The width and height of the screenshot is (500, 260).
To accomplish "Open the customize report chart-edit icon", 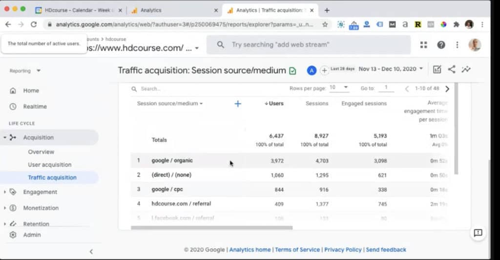I will point(437,69).
